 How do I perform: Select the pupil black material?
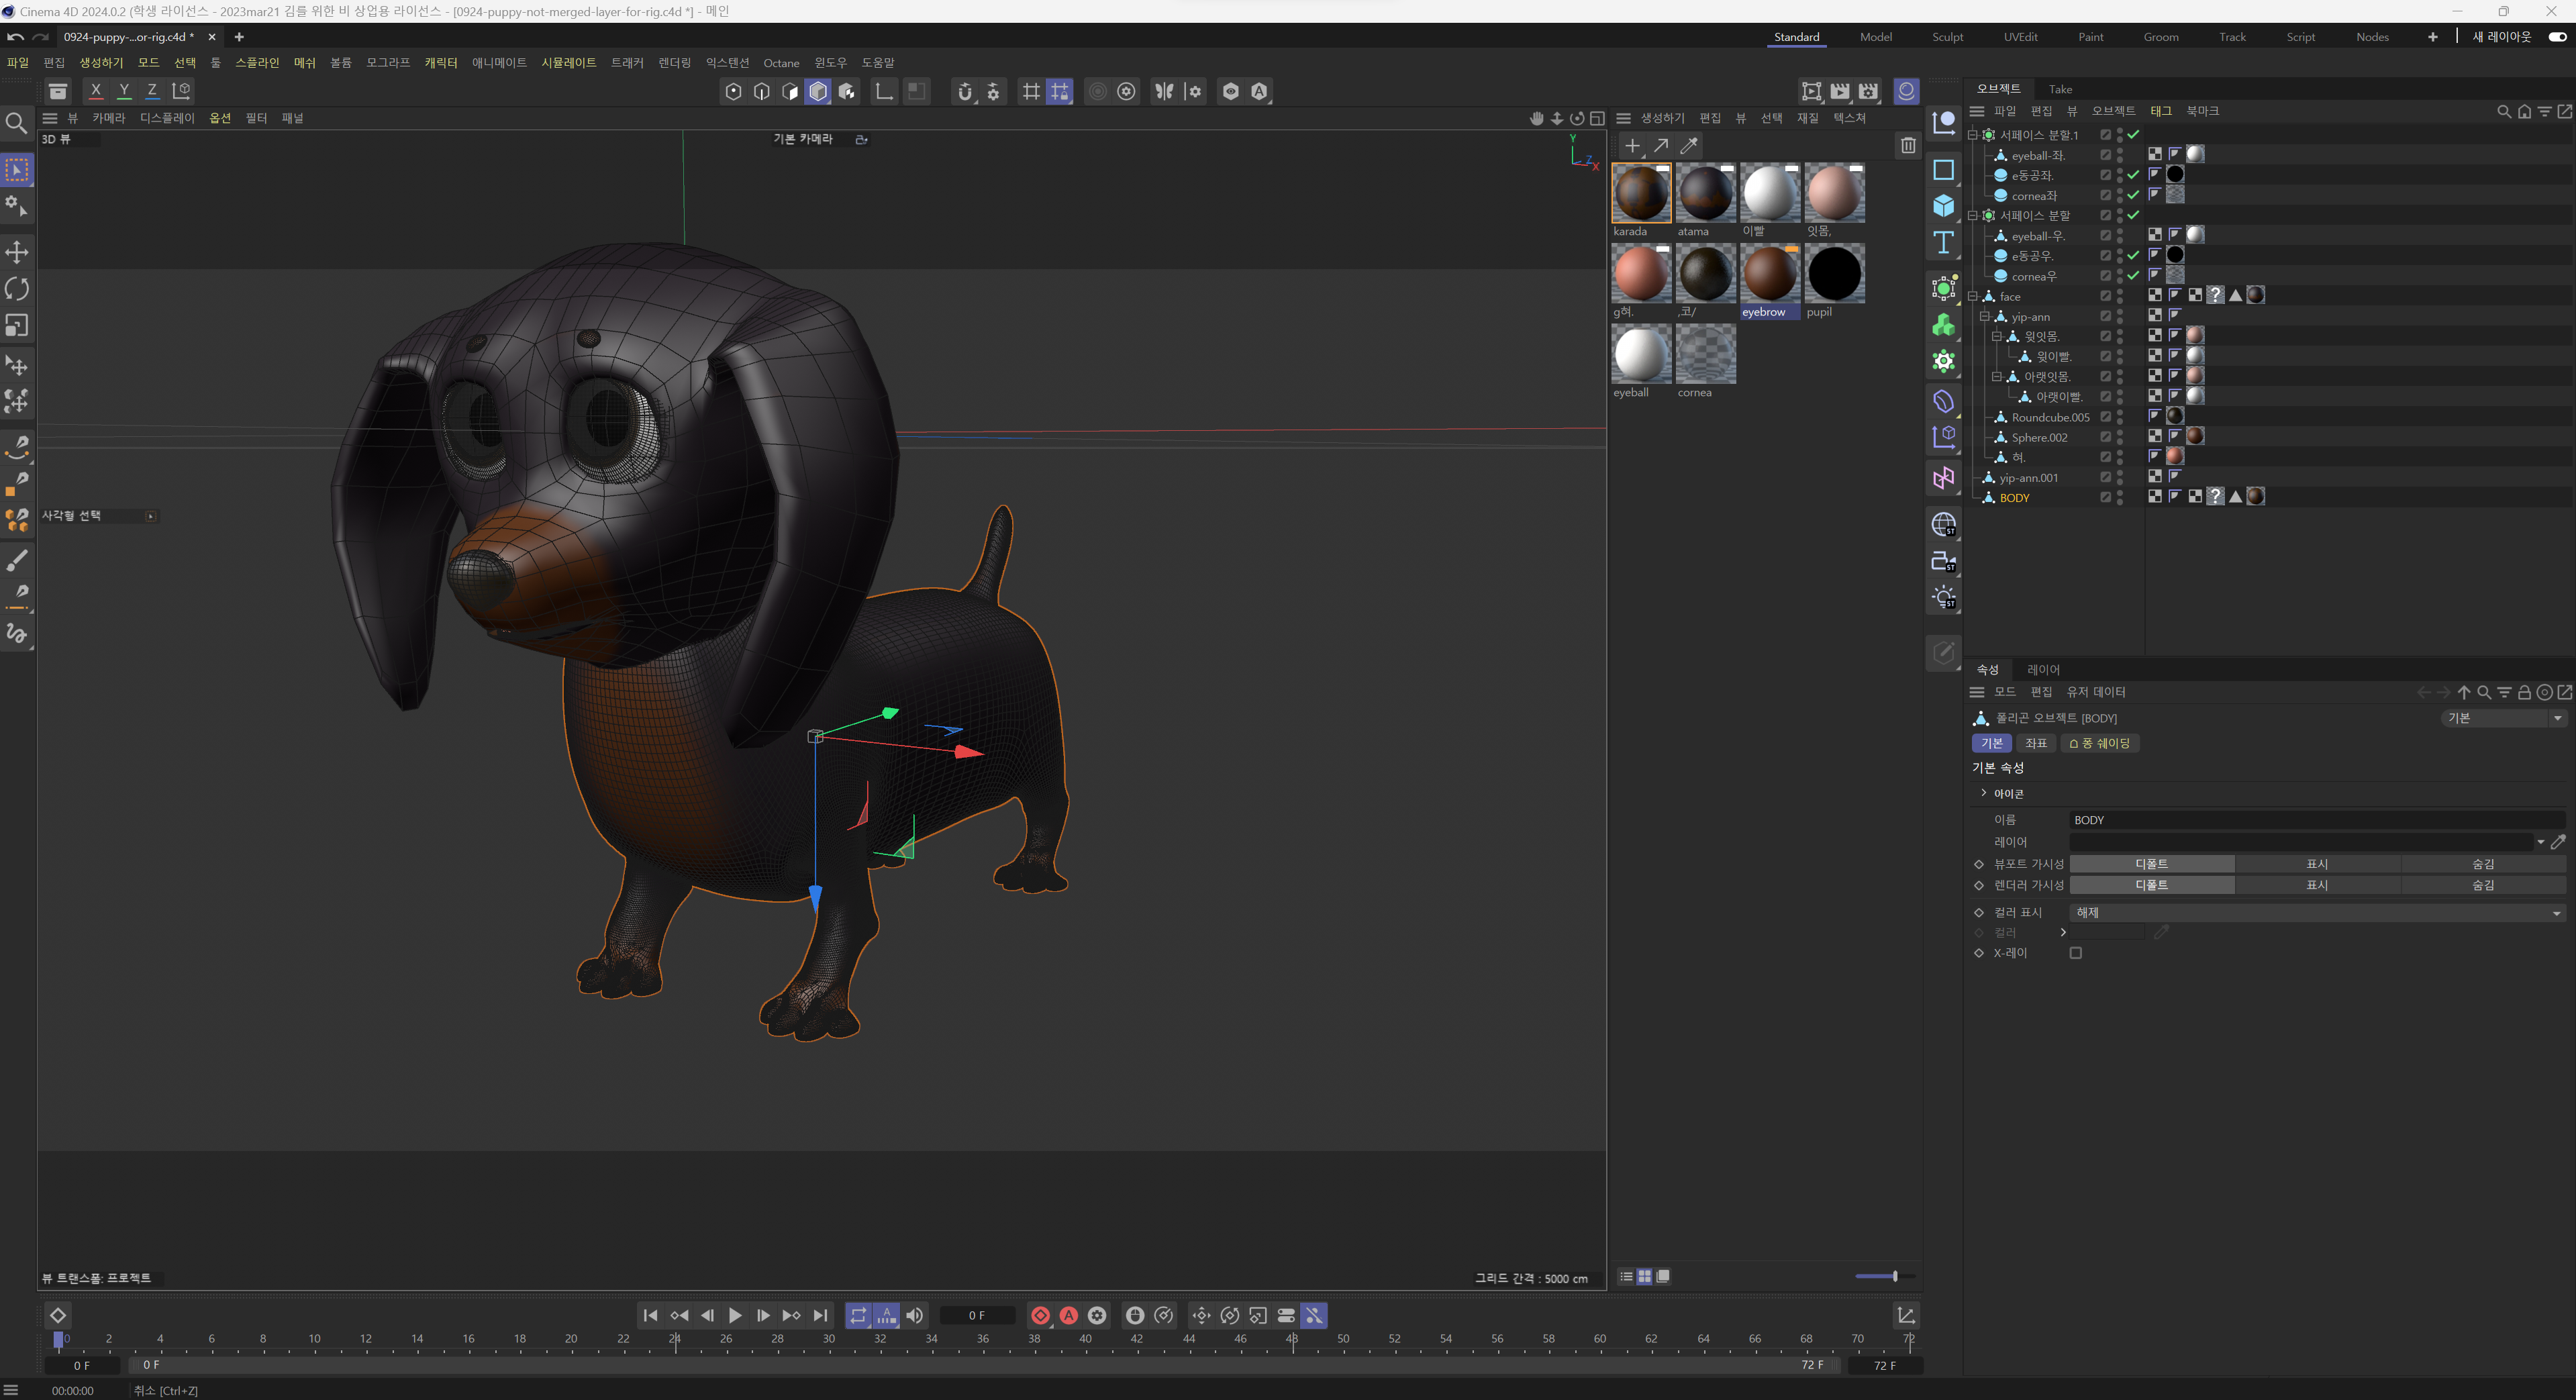1834,273
